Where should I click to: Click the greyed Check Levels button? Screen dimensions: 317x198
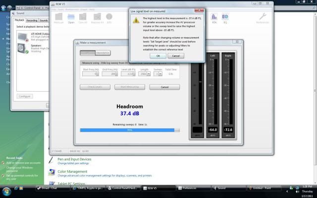[95, 87]
